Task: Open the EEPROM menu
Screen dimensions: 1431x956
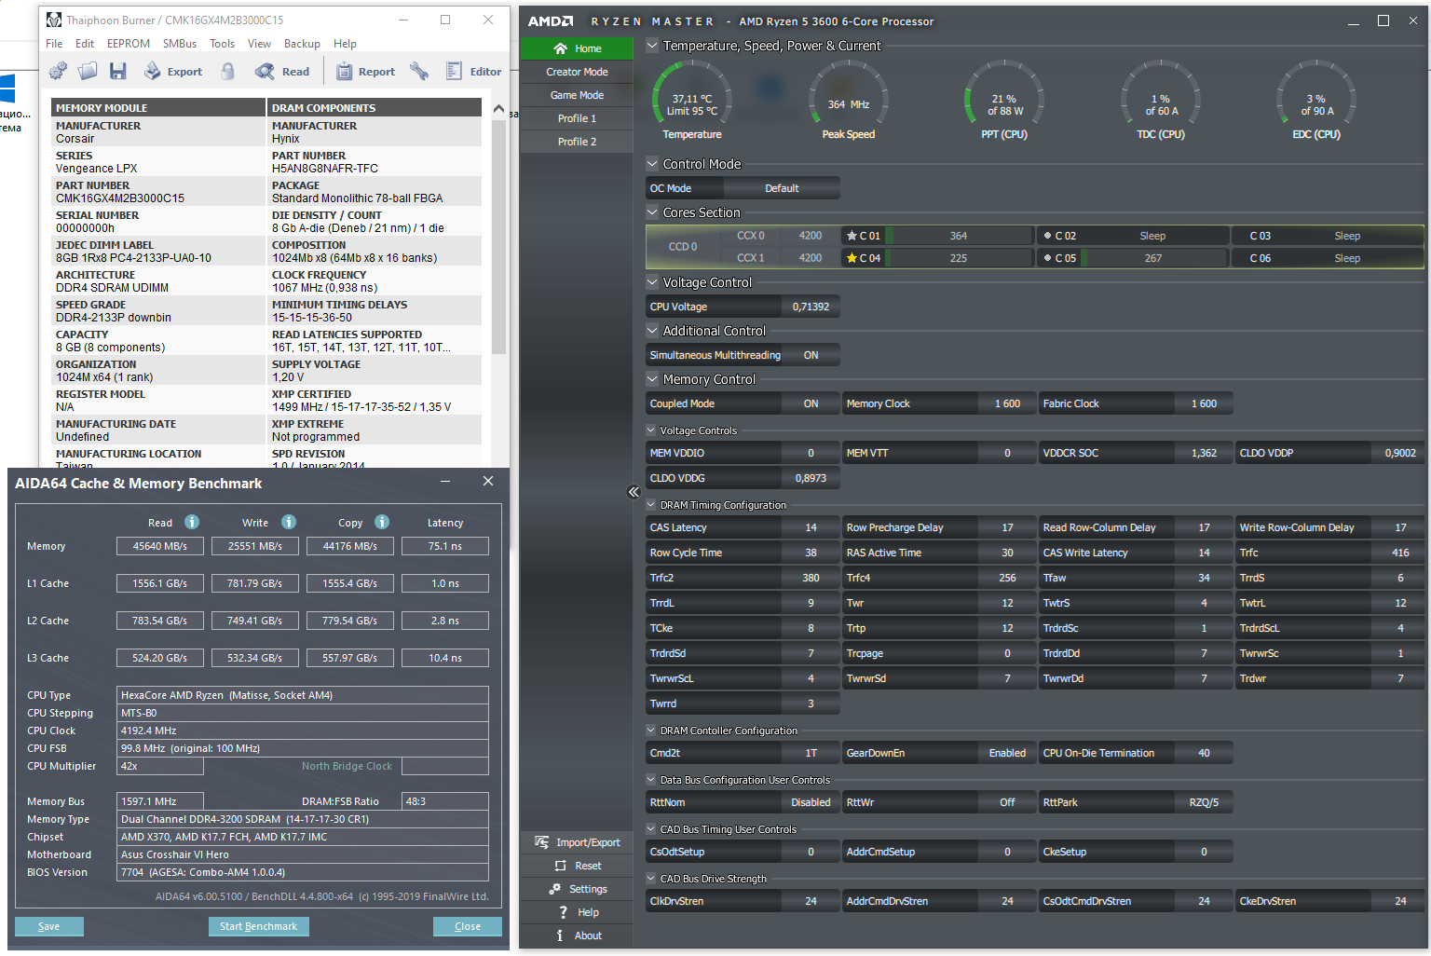Action: coord(129,44)
